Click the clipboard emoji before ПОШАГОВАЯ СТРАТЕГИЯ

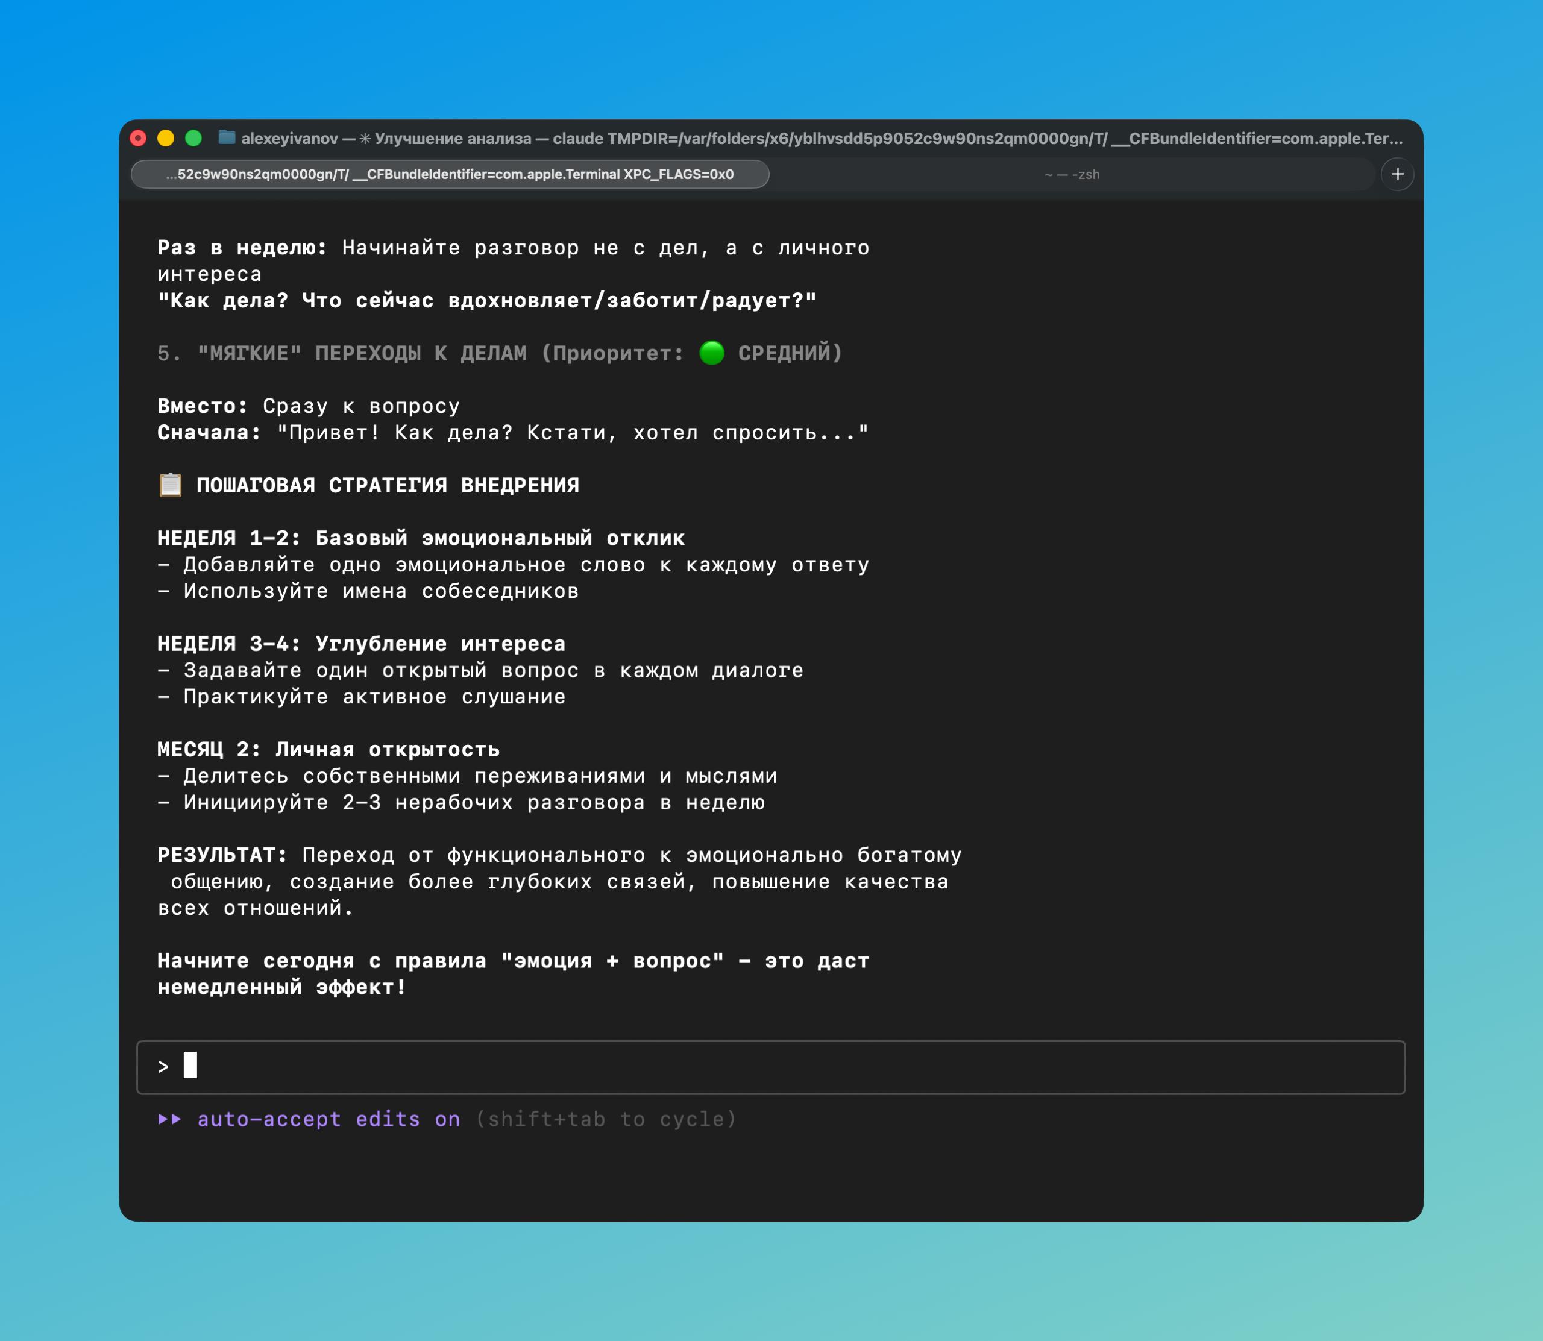coord(171,485)
